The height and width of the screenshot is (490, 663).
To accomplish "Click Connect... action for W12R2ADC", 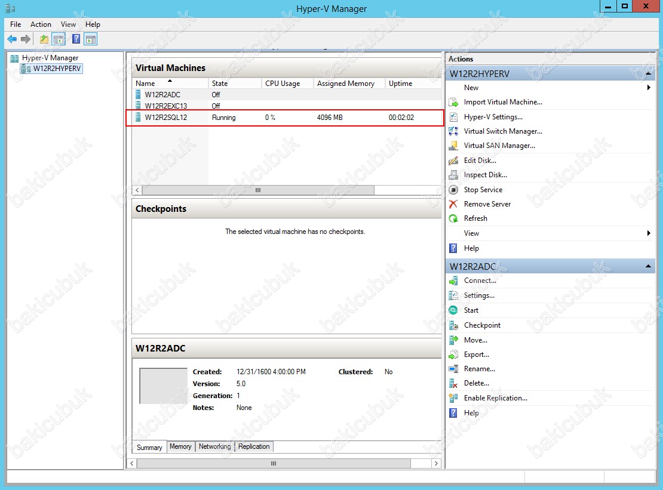I will click(x=480, y=281).
